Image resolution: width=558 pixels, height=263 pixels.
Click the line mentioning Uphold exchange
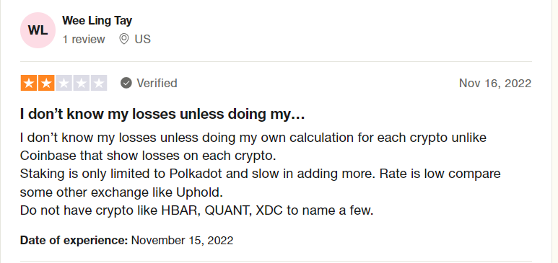pyautogui.click(x=121, y=192)
